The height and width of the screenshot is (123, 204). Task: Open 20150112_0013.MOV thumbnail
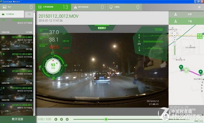(17, 43)
